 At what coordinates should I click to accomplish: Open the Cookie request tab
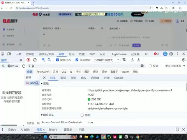(x=119, y=78)
